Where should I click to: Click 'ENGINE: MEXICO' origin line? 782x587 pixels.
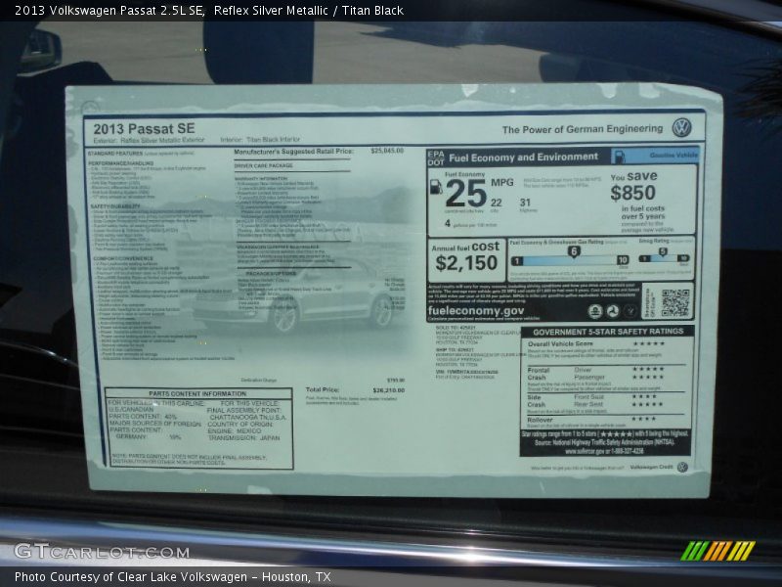click(235, 430)
